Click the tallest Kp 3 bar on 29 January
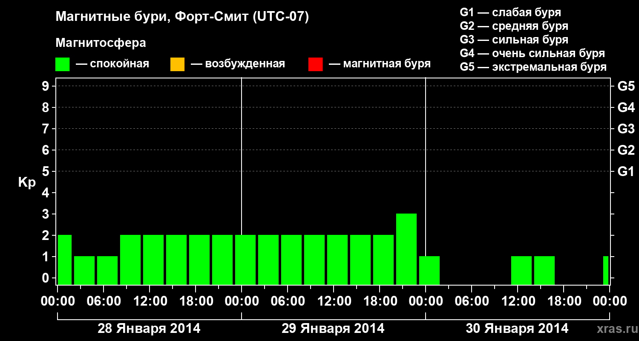Image resolution: width=639 pixels, height=341 pixels. click(406, 249)
